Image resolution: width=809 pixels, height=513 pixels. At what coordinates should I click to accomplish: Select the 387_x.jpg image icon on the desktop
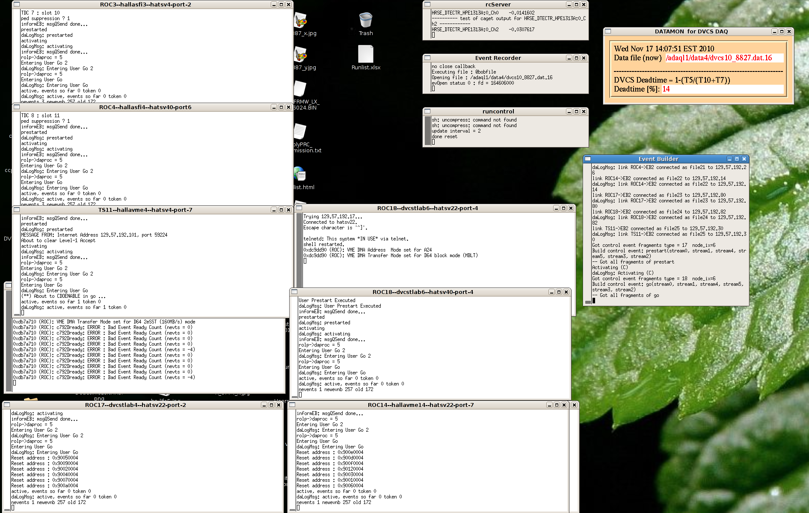[x=301, y=21]
